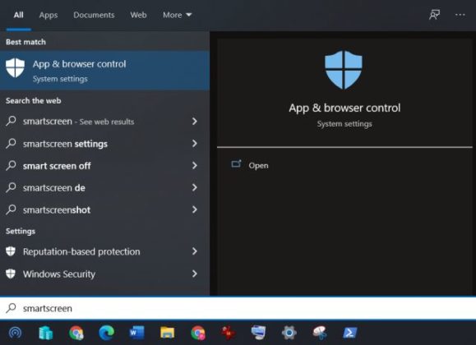Click magnifier icon beside smartscreenshot
This screenshot has width=476, height=345.
[x=11, y=209]
